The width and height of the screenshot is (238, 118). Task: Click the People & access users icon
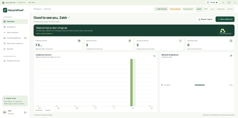coord(4,61)
